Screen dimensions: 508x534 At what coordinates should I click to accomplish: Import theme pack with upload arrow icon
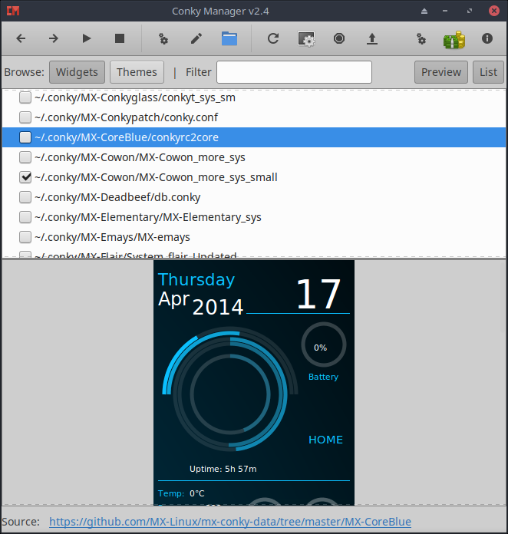coord(372,39)
